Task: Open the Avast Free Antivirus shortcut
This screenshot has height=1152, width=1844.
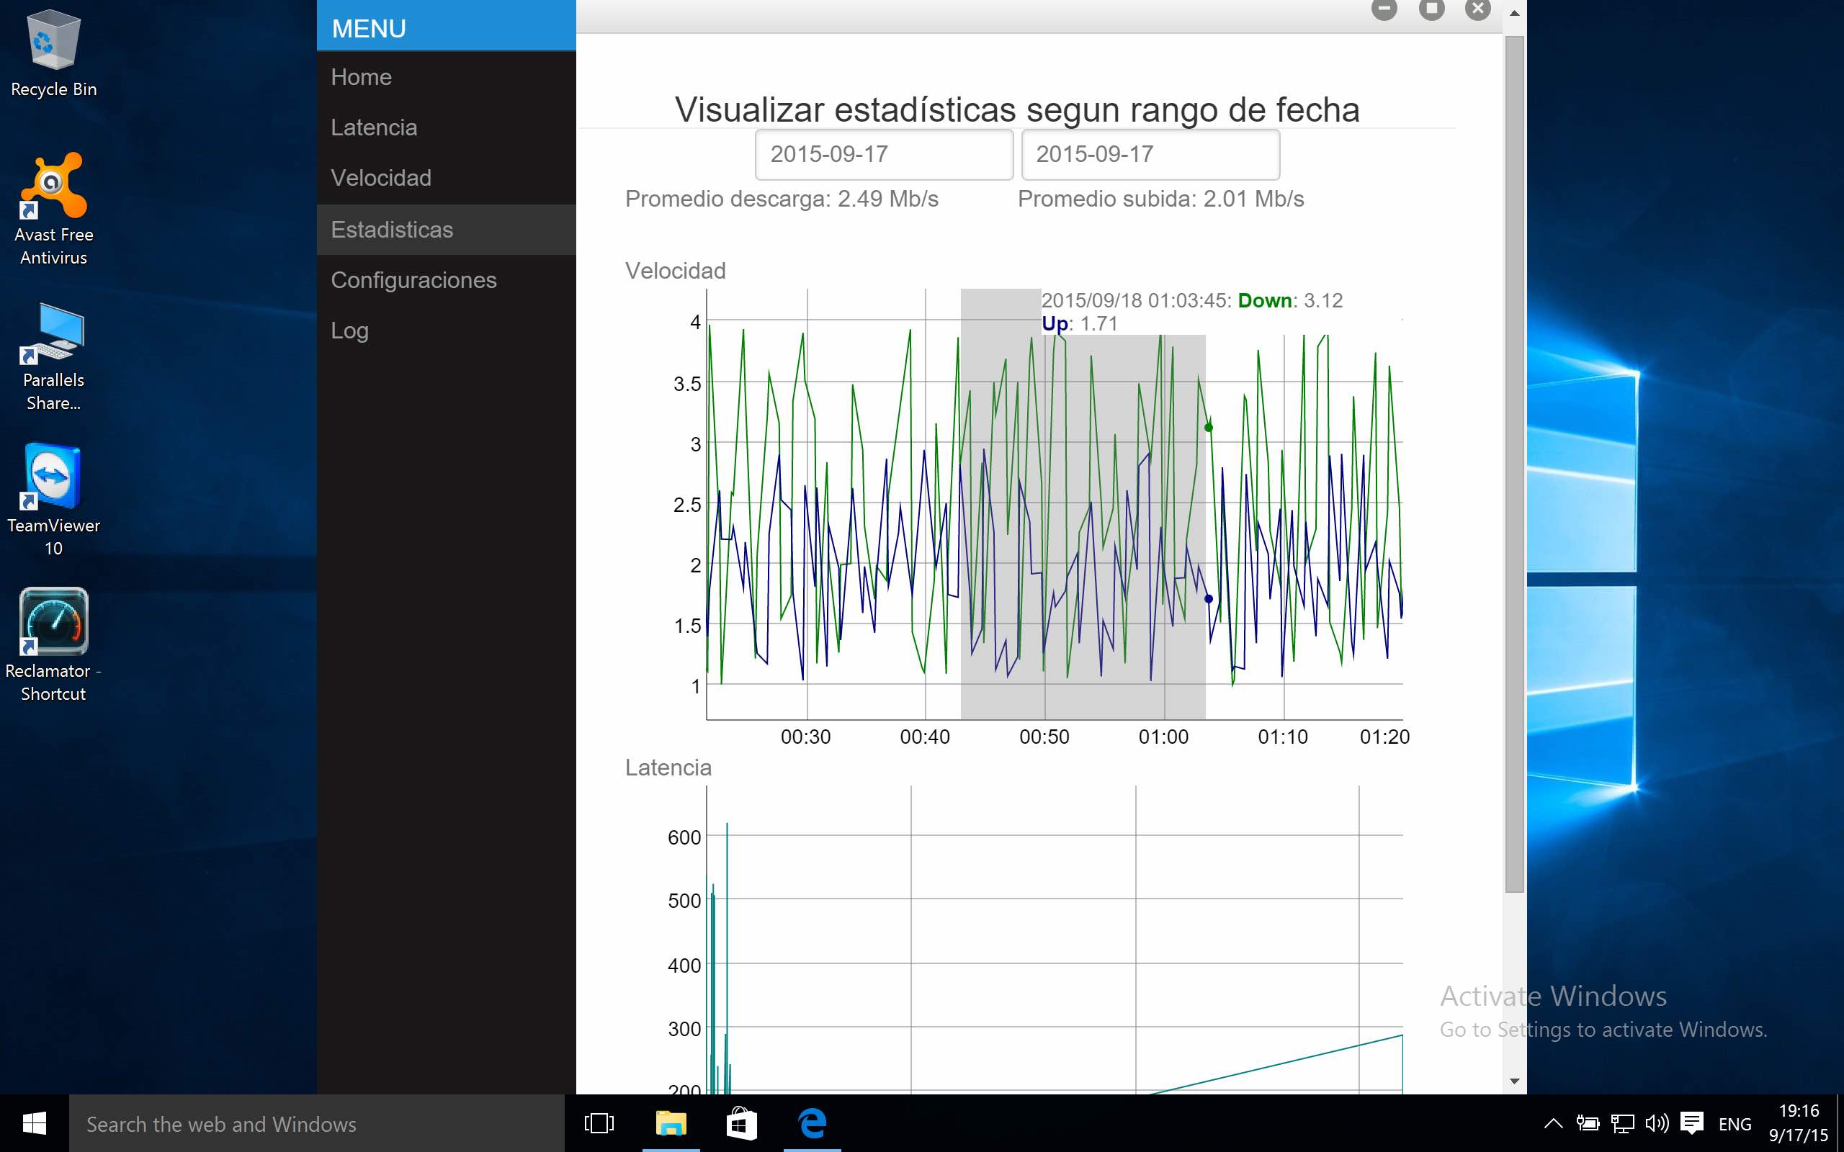Action: 53,207
